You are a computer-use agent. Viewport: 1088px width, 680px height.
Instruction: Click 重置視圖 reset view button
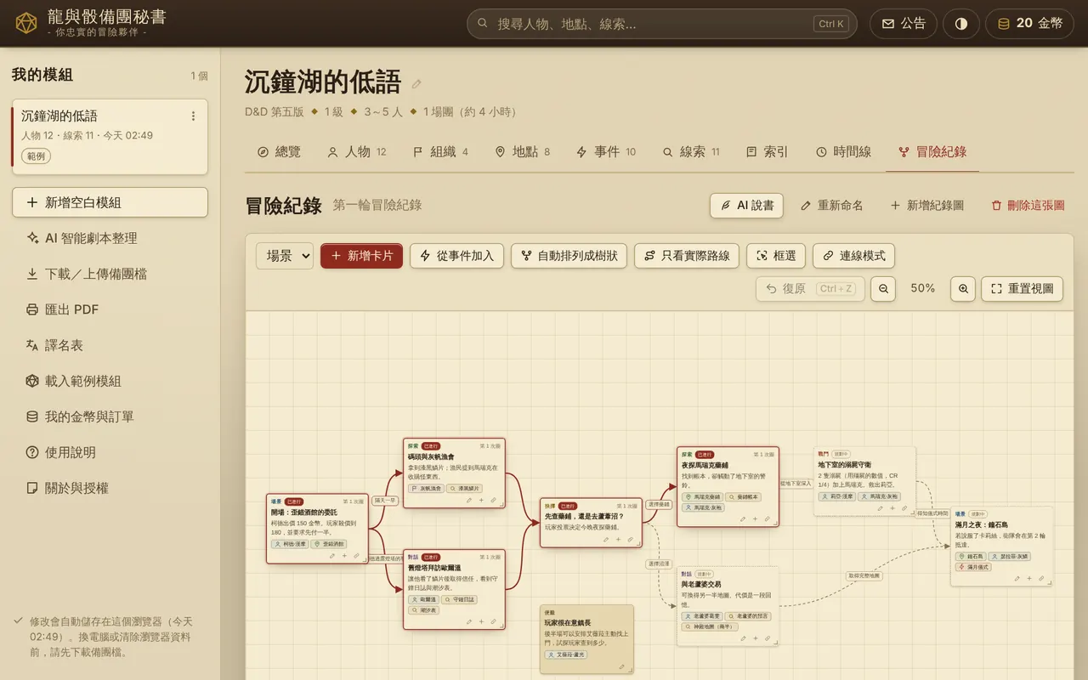[x=1022, y=289]
